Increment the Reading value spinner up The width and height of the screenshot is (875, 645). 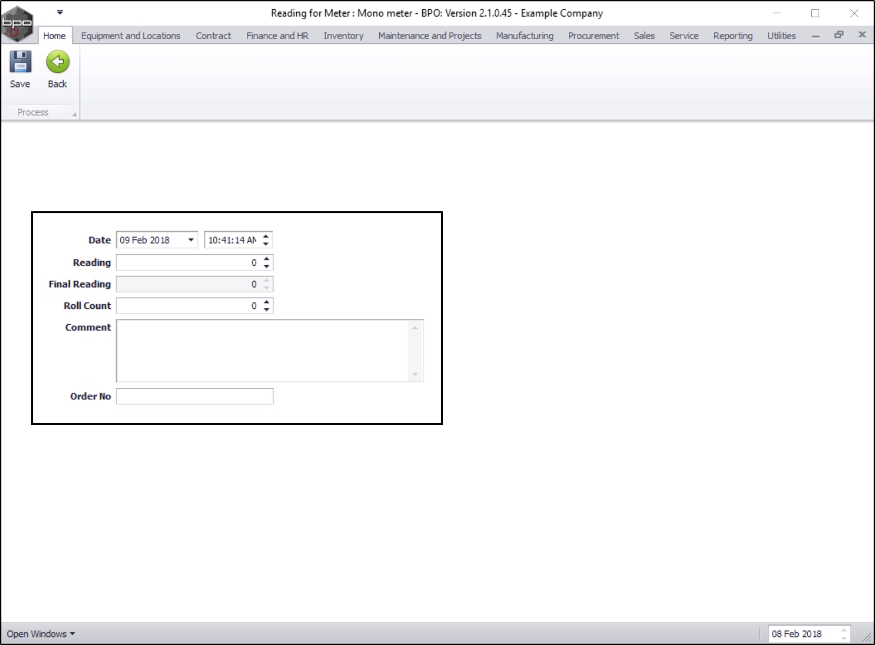[267, 259]
